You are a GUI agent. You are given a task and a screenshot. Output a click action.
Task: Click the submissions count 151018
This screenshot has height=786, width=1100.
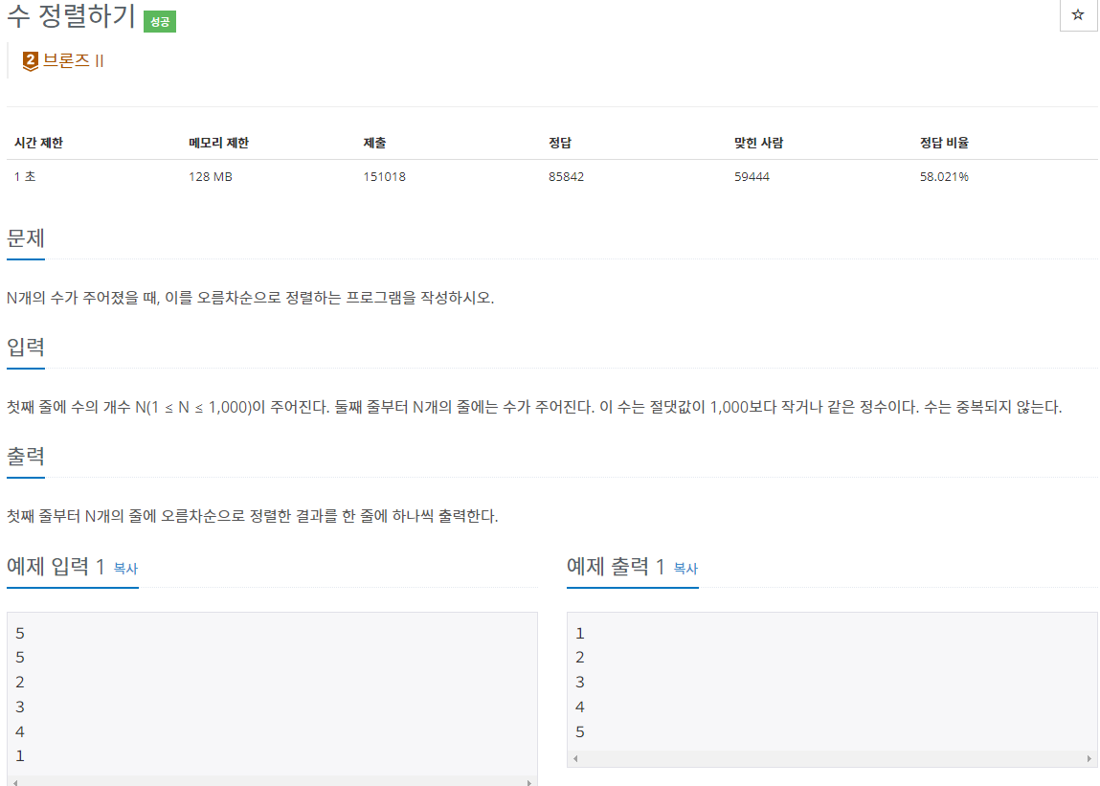pos(385,176)
